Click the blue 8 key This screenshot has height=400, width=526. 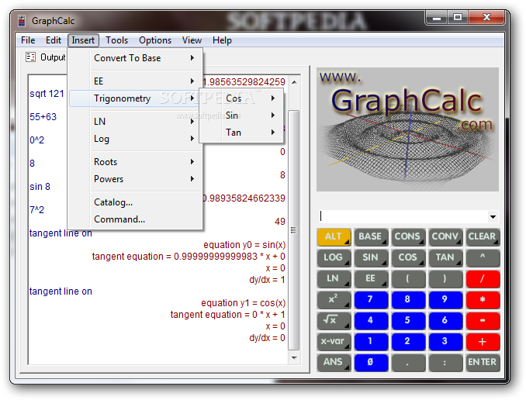(x=408, y=300)
